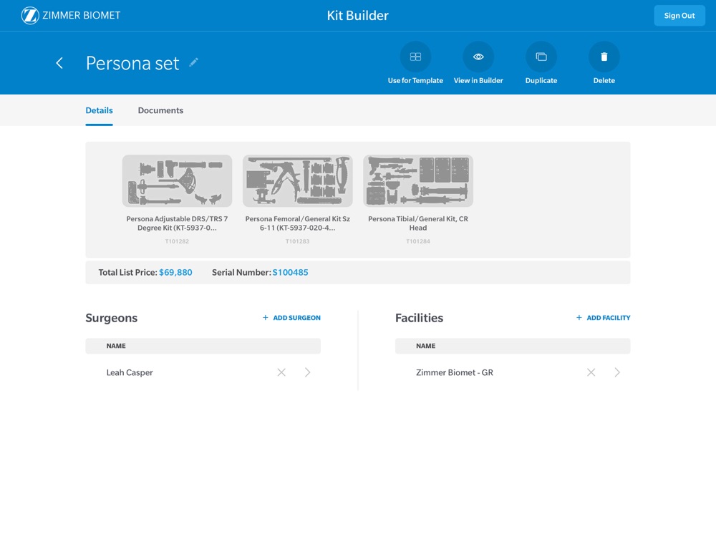716x537 pixels.
Task: Select the Leah Casper surgeon row
Action: (x=203, y=372)
